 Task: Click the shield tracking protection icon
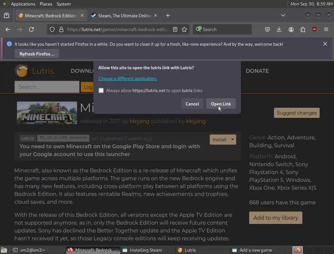(x=52, y=29)
